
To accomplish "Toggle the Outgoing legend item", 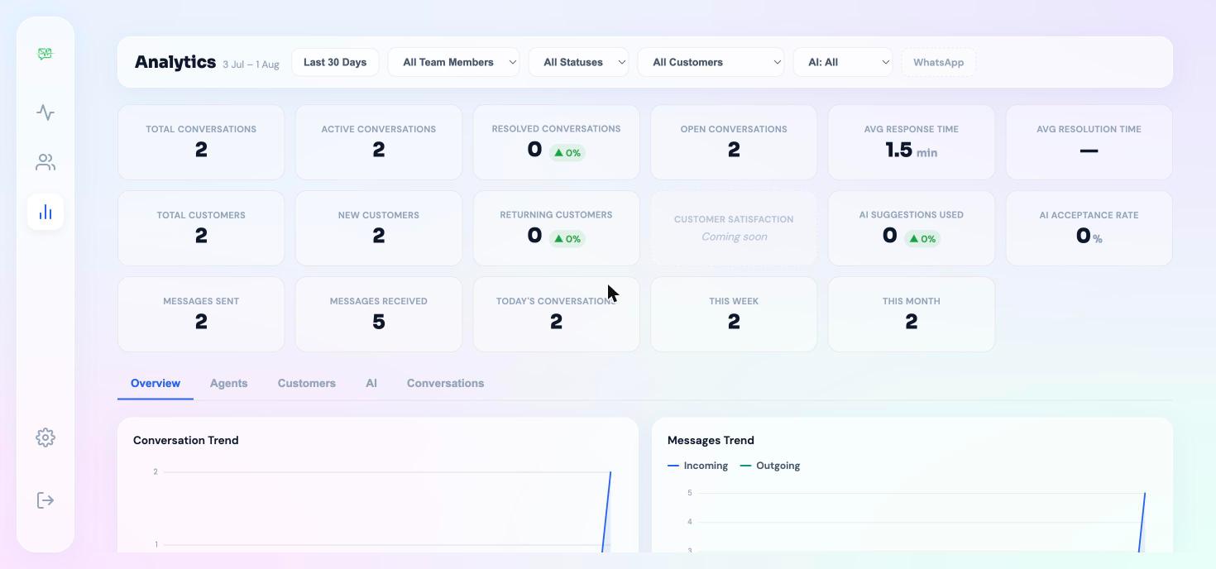I will (x=769, y=466).
